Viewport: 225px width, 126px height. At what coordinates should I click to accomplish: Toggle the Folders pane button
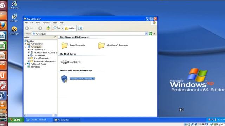(70, 28)
